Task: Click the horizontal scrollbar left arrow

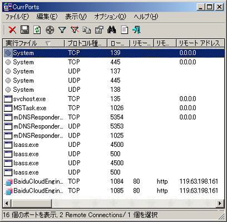Action: [x=7, y=204]
